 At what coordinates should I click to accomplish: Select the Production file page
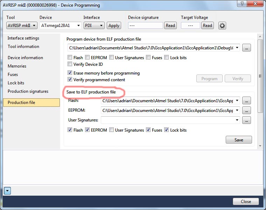click(x=31, y=103)
